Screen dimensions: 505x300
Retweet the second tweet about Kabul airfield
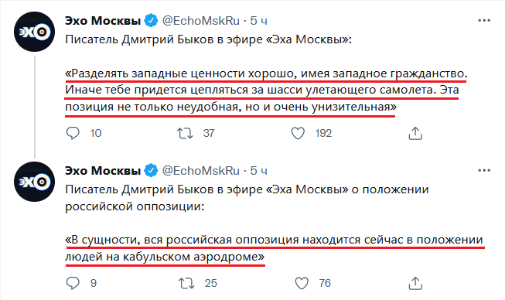pyautogui.click(x=186, y=283)
